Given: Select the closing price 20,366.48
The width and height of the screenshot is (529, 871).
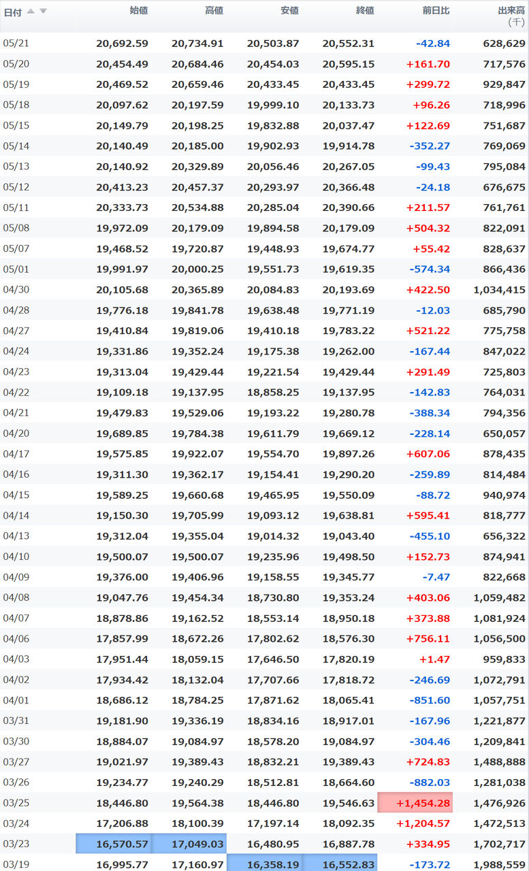Looking at the screenshot, I should coord(349,186).
